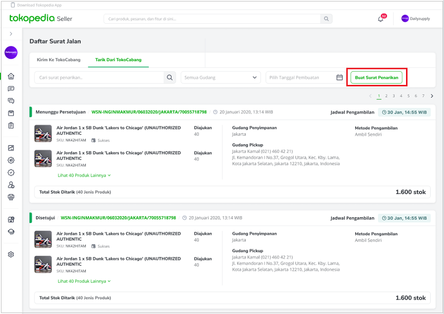444x314 pixels.
Task: Open the notification bell with 32 badge
Action: tap(381, 19)
